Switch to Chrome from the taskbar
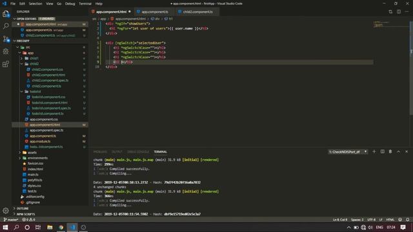Screen dimensions: 413x232 pos(61,227)
